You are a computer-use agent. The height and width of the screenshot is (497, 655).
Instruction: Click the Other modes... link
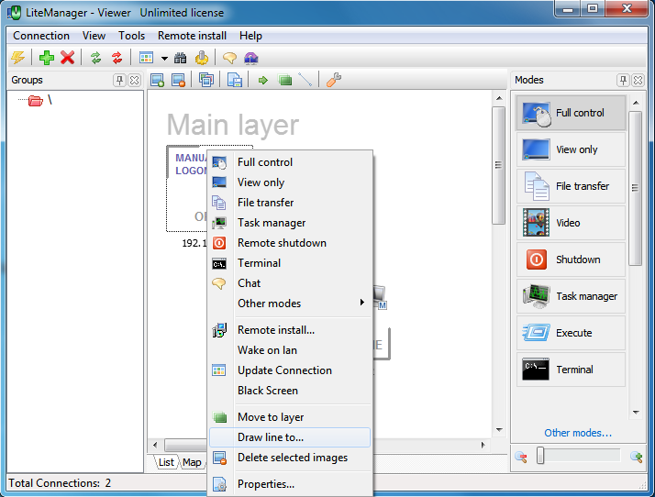click(578, 433)
